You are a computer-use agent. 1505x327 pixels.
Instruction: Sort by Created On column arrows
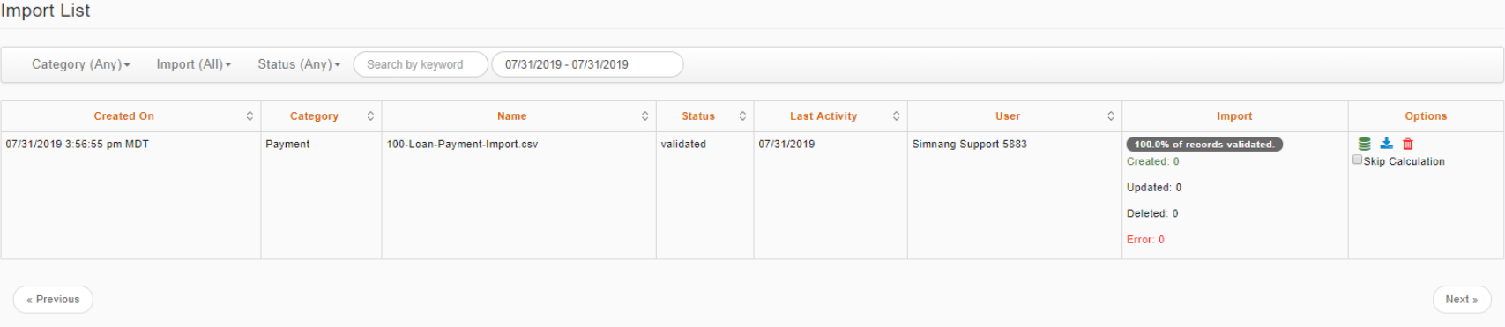click(x=250, y=116)
